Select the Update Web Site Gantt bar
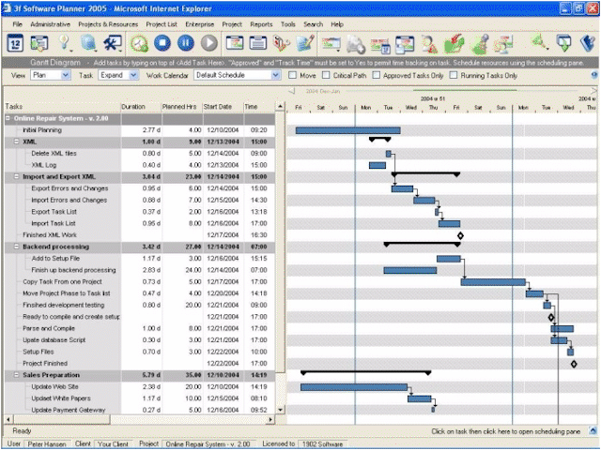This screenshot has width=601, height=450. (354, 387)
